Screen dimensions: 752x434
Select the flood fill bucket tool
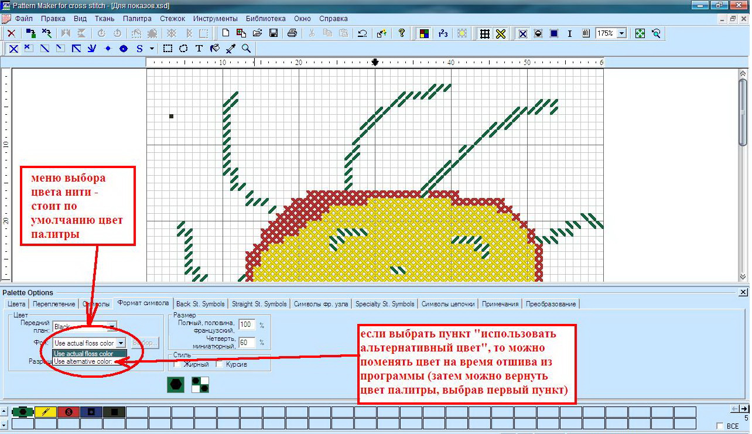coord(214,49)
